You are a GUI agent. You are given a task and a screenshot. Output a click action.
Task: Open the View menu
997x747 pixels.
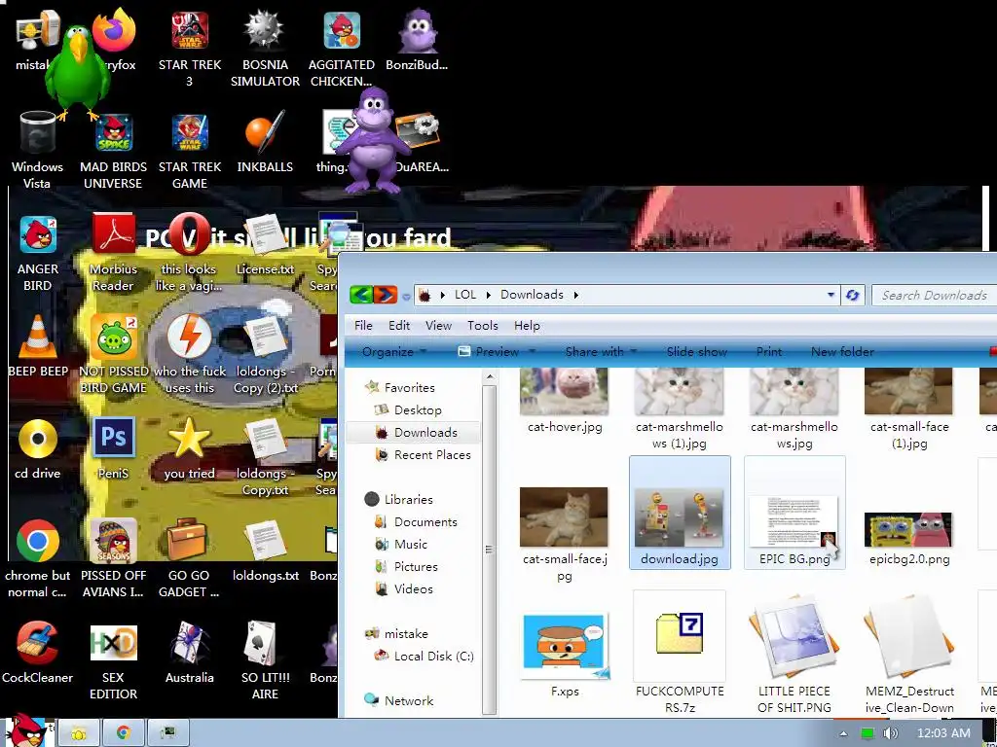(x=438, y=325)
